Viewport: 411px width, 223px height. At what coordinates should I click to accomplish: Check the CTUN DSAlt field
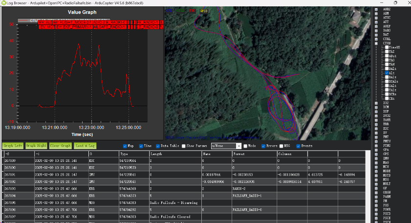[387, 81]
